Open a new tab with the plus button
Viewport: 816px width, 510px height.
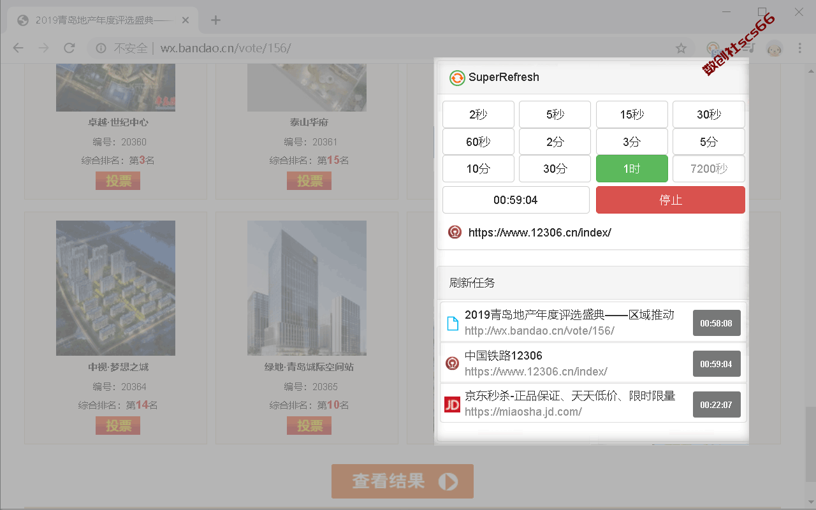[215, 20]
